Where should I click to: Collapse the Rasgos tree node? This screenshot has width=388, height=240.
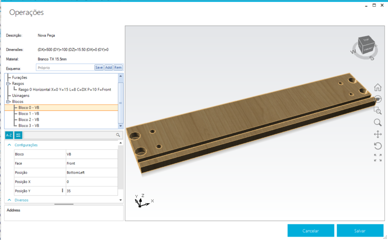point(8,84)
